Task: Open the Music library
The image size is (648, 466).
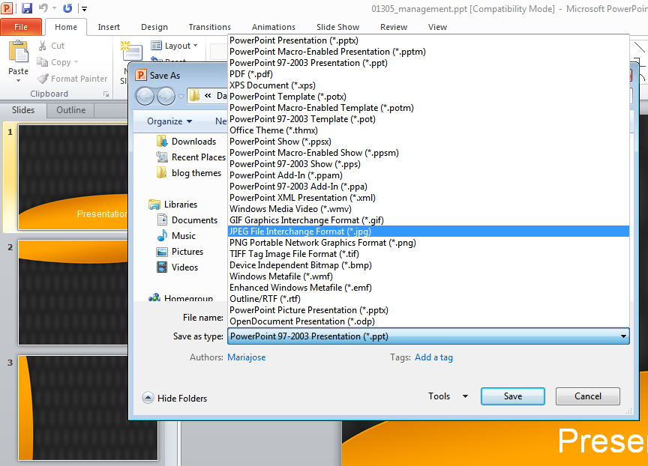Action: click(176, 236)
